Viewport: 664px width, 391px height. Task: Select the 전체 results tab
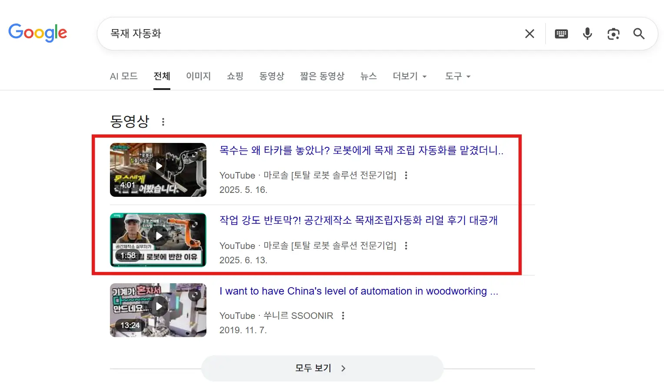coord(162,76)
